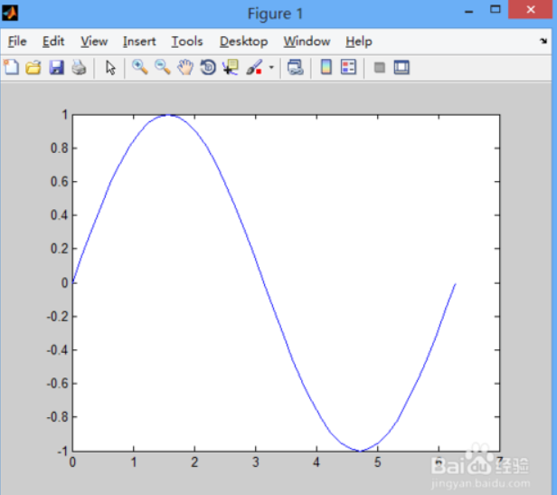Click the Figure 1 window title
This screenshot has height=495, width=557.
(275, 14)
